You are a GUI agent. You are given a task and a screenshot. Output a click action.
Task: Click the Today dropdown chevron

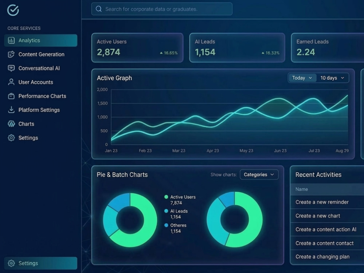pyautogui.click(x=310, y=78)
